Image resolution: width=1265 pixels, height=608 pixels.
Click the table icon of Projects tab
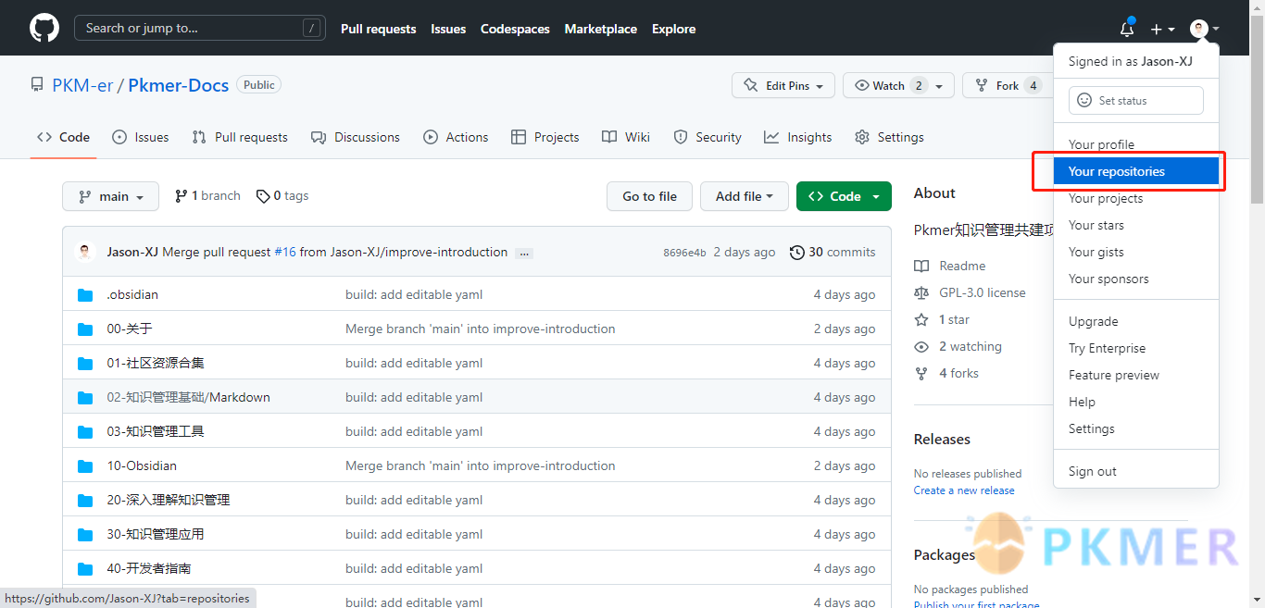coord(519,137)
